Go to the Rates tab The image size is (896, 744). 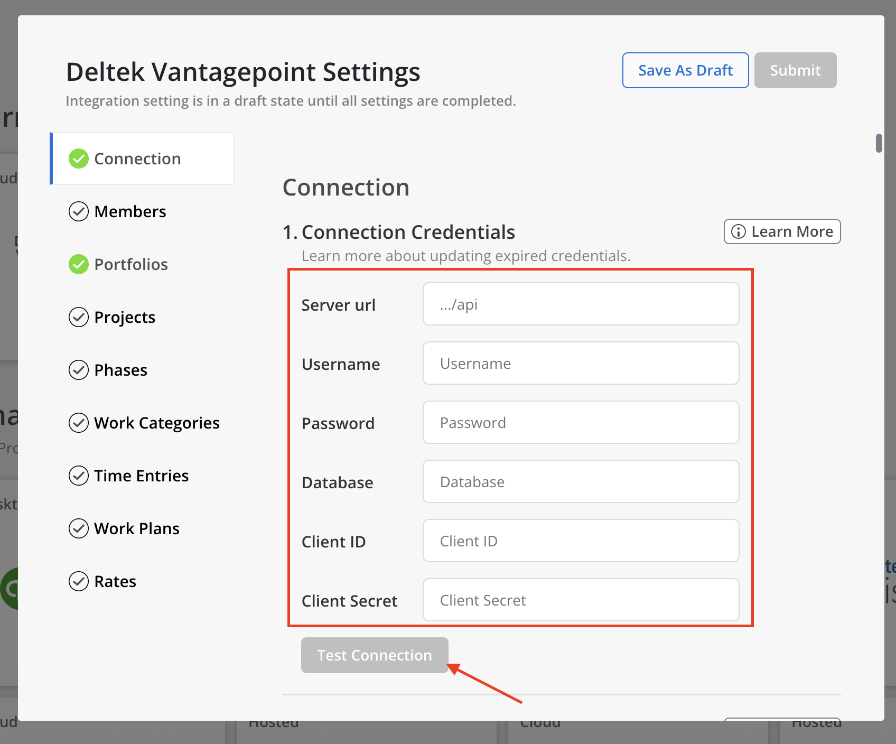[x=142, y=581]
